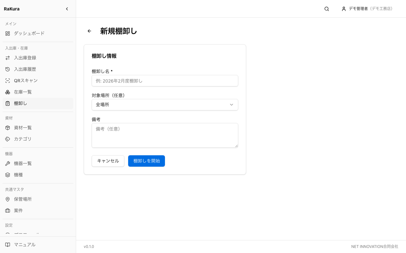Image resolution: width=406 pixels, height=253 pixels.
Task: Go to 案件 sidebar entry
Action: [38, 211]
